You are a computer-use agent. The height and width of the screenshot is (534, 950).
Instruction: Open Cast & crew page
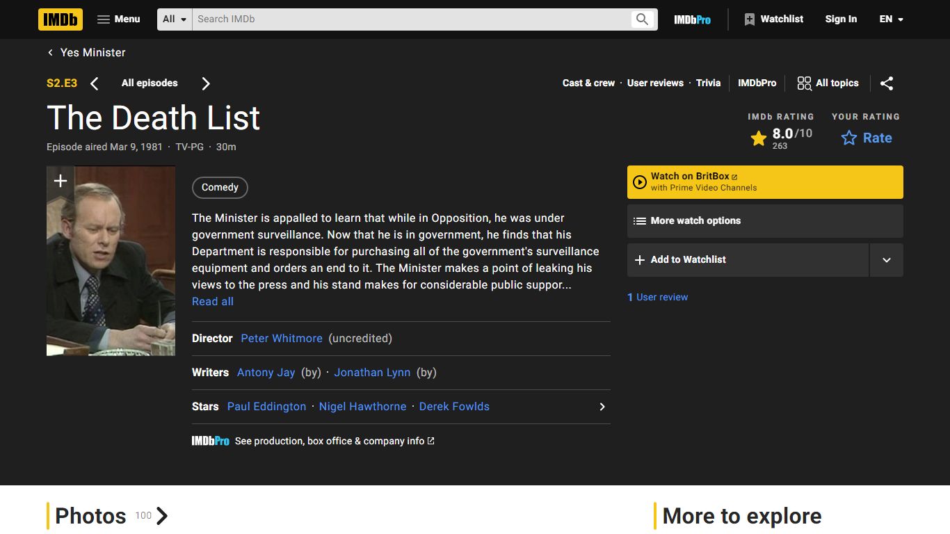point(588,83)
